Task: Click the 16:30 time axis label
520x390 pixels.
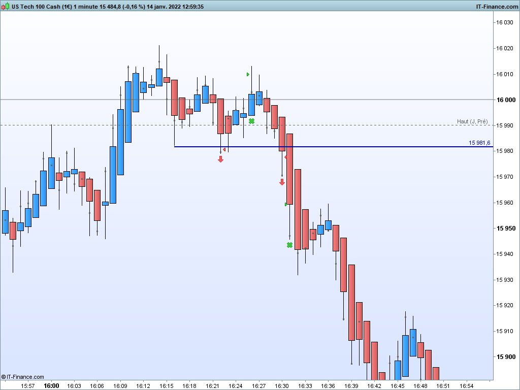Action: (282, 386)
